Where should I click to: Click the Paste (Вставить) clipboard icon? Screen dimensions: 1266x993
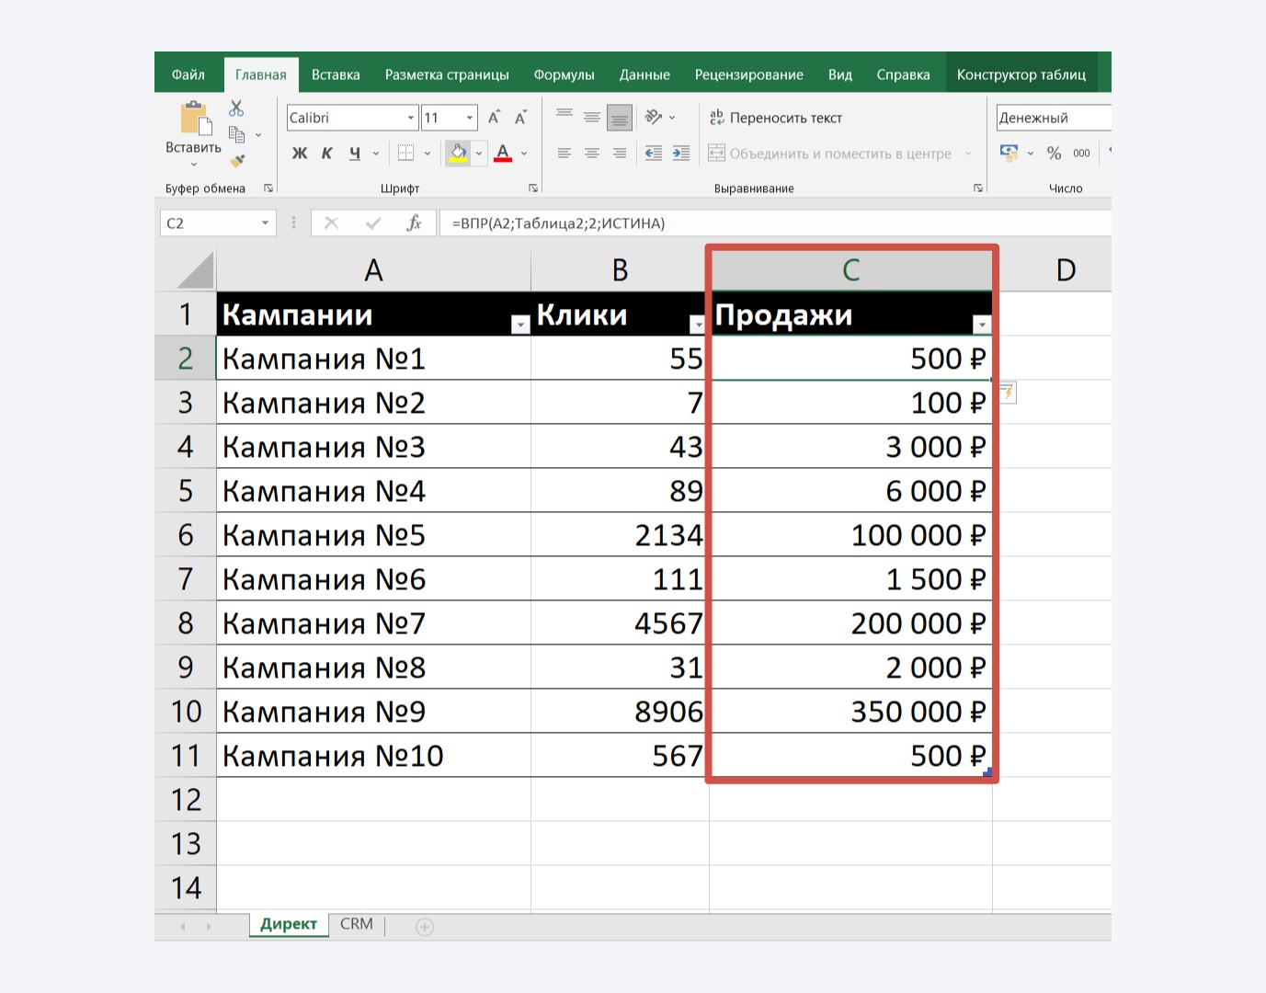[196, 120]
